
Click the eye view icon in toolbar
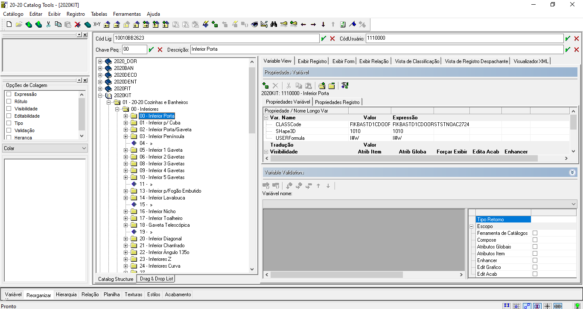(x=254, y=24)
